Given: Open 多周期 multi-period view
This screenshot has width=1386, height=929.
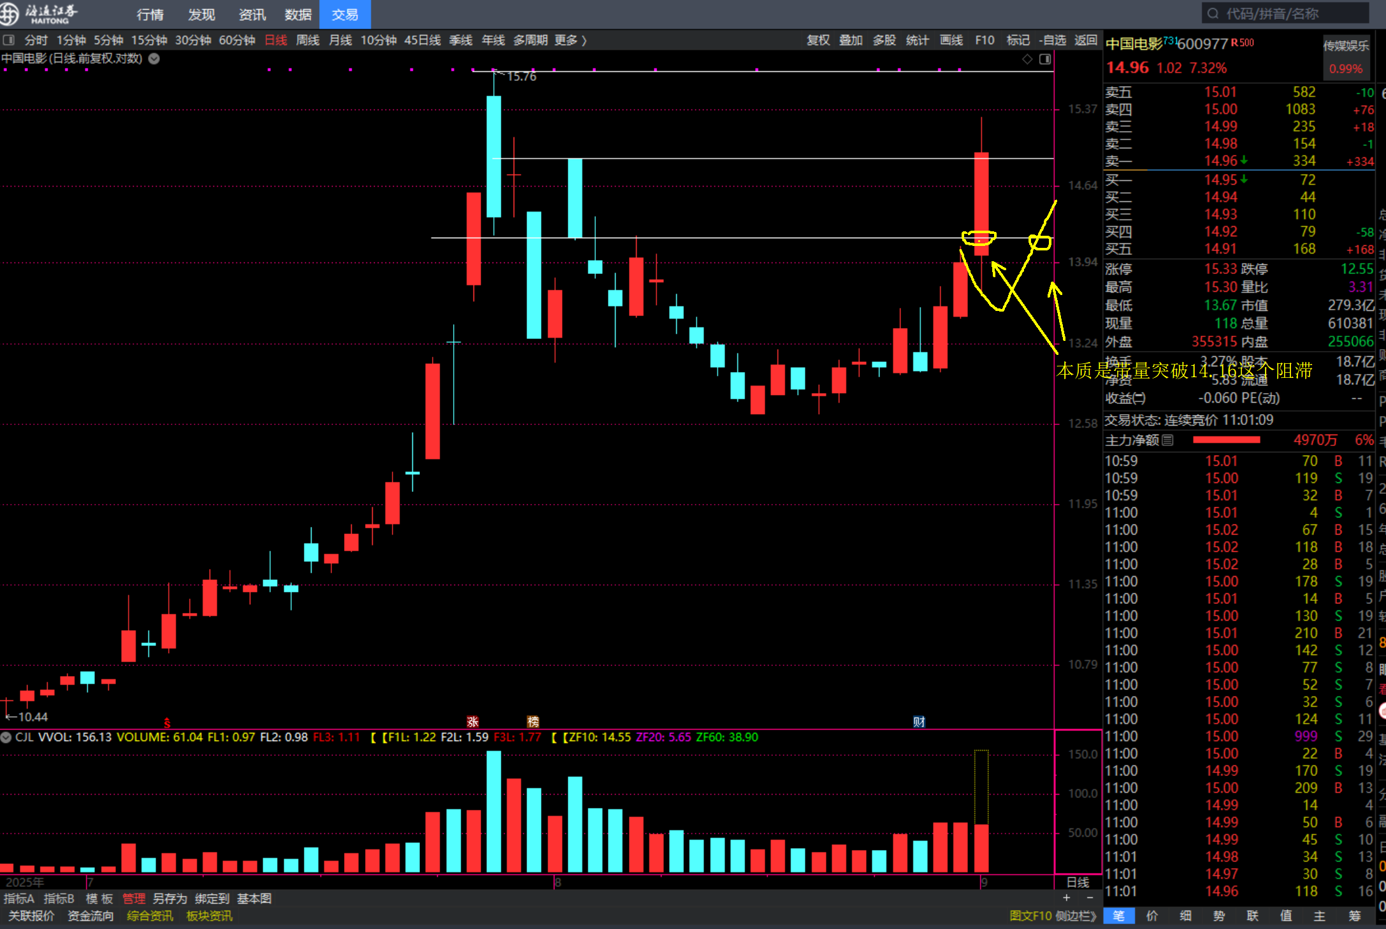Looking at the screenshot, I should click(x=530, y=40).
